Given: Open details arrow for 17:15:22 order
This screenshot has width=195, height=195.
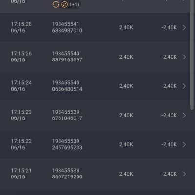Looking at the screenshot, I should coord(184,145).
